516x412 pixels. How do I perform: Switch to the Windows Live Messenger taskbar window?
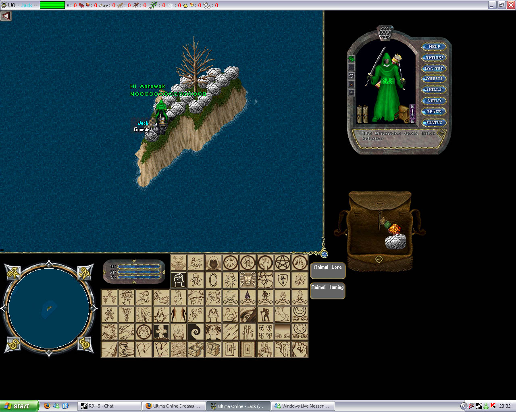pyautogui.click(x=303, y=406)
